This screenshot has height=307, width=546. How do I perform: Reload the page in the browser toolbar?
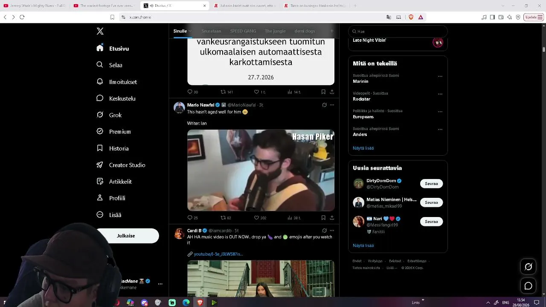(x=22, y=17)
